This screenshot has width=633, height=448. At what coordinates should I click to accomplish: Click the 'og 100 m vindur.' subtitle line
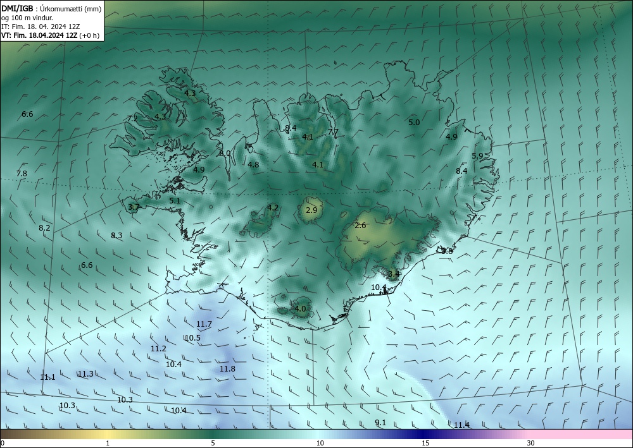click(27, 18)
